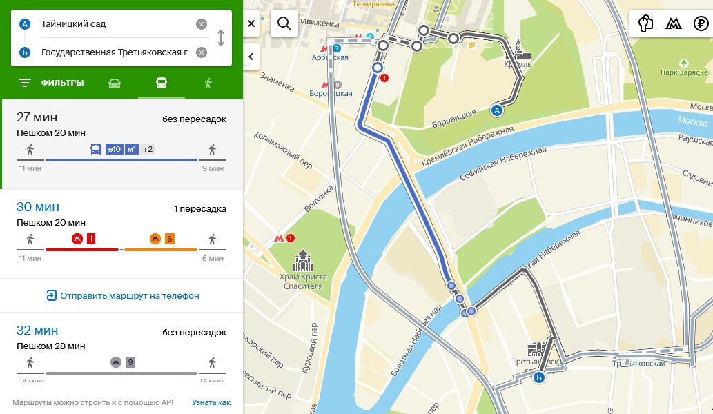Open the Фильтры route filters
Viewport: 713px width, 414px height.
tap(51, 83)
